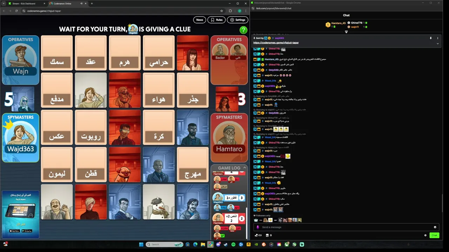Open the green help question mark

pos(243,30)
